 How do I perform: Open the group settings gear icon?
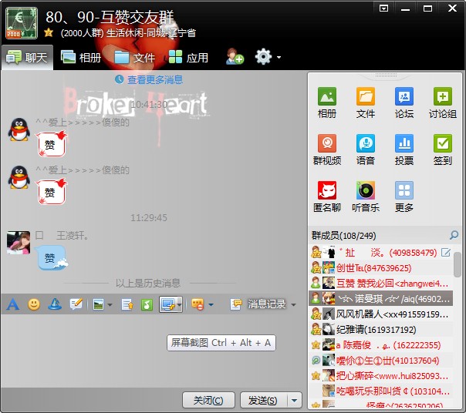[x=263, y=56]
